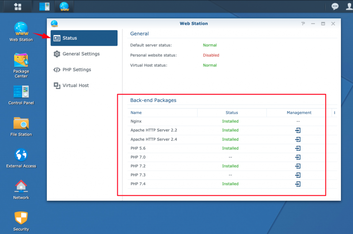This screenshot has height=234, width=353.
Task: Open management link for PHP 7.2
Action: click(x=298, y=166)
